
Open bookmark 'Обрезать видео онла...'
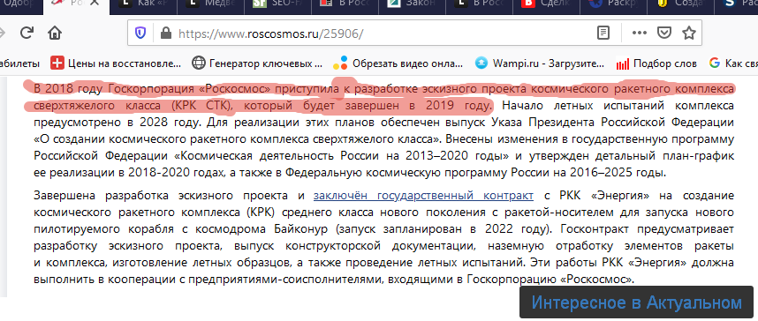(398, 63)
